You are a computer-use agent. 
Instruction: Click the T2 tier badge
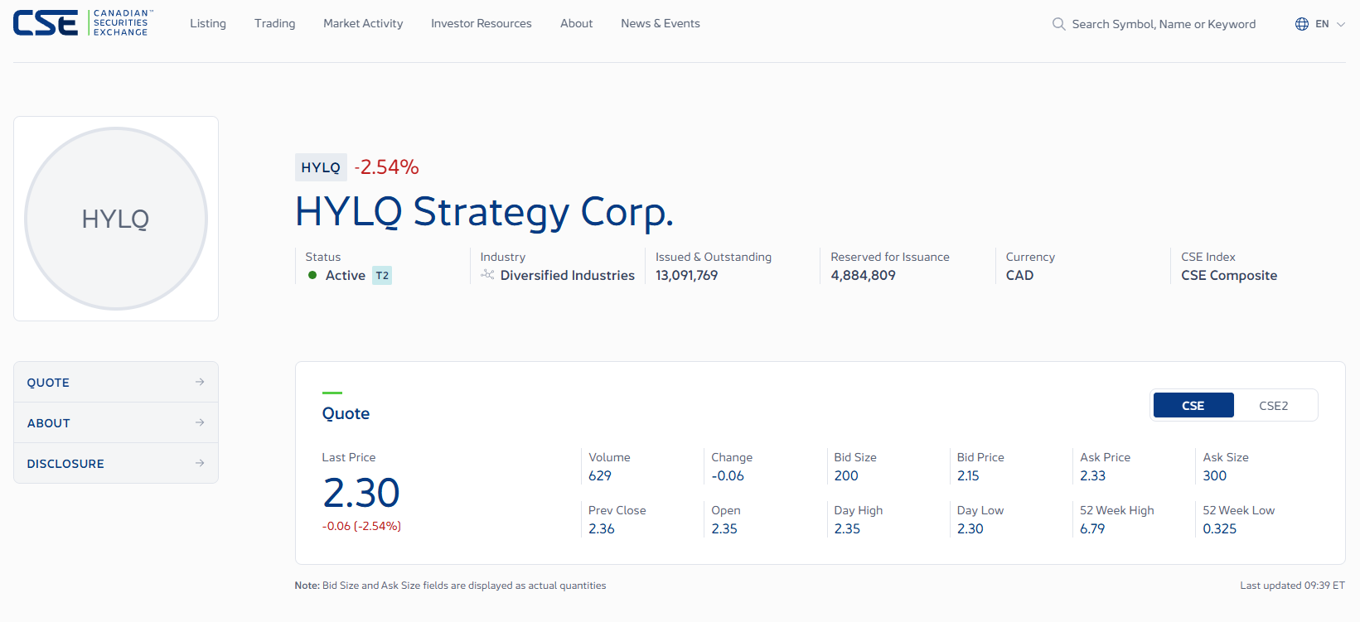click(382, 275)
